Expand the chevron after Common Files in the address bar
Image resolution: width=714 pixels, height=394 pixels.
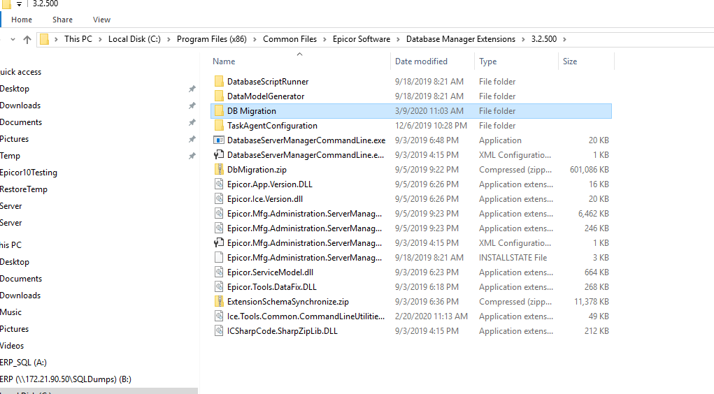click(324, 40)
